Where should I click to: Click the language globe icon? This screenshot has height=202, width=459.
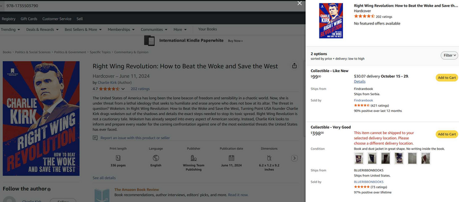[156, 158]
